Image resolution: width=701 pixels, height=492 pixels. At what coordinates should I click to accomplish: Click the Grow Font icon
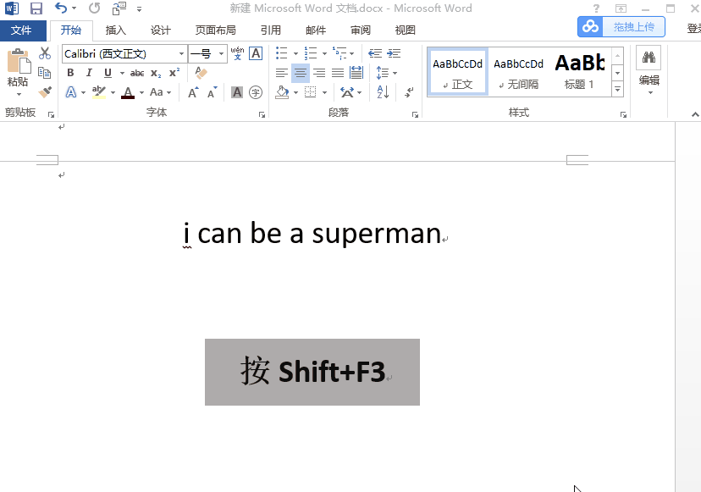tap(193, 92)
